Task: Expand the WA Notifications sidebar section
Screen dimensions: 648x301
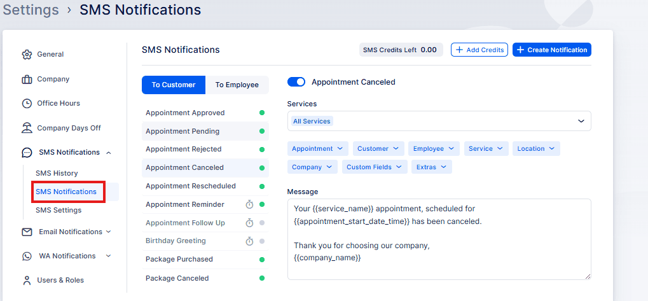Action: coord(109,256)
